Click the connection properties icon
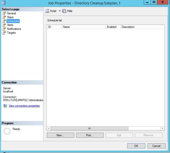The height and width of the screenshot is (153, 170). 5,106
